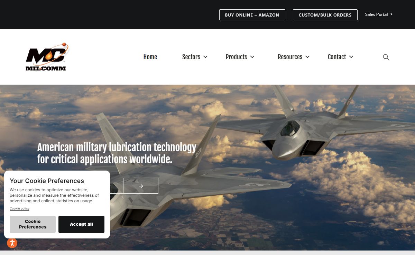
Task: Click the Custom/Bulk Orders button
Action: click(325, 15)
